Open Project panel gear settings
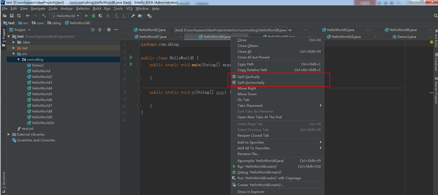The height and width of the screenshot is (195, 438). (109, 29)
